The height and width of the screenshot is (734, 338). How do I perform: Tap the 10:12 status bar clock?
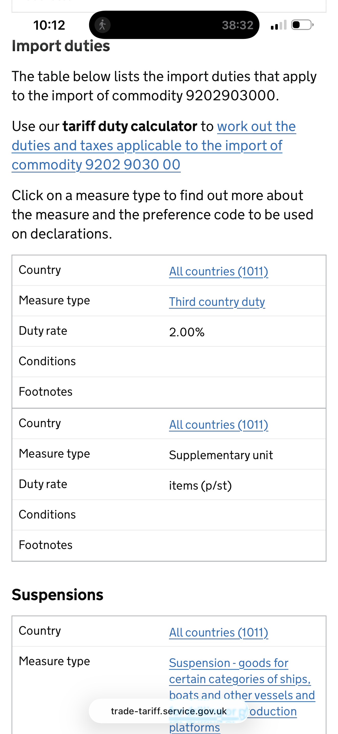click(x=49, y=25)
